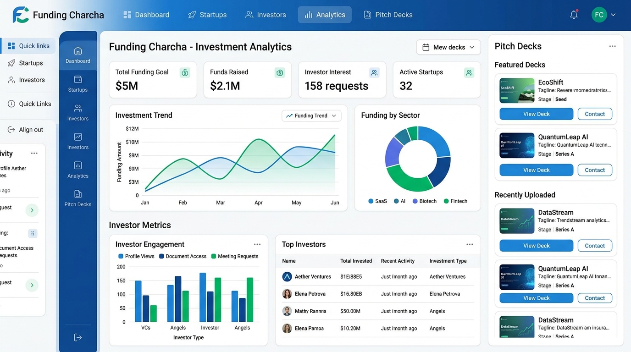Click the $50.00M table cell

point(350,311)
